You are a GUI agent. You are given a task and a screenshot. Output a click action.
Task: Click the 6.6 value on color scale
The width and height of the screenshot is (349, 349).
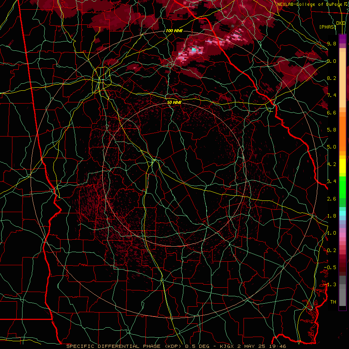point(332,112)
